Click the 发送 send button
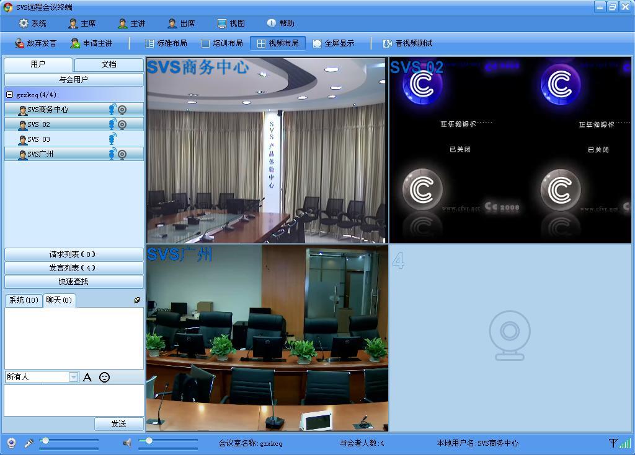The width and height of the screenshot is (635, 455). 118,424
